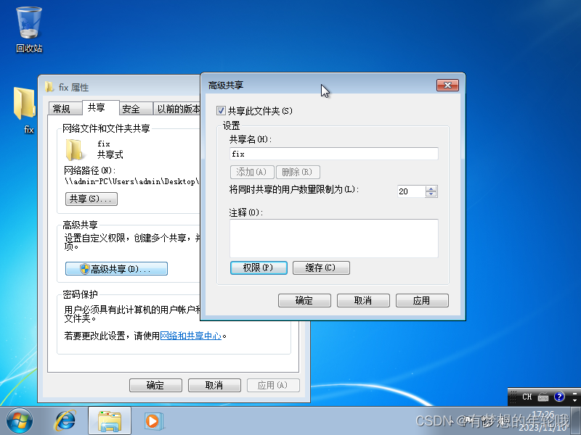Image resolution: width=581 pixels, height=435 pixels.
Task: Close the Advanced Sharing dialog
Action: [x=447, y=85]
